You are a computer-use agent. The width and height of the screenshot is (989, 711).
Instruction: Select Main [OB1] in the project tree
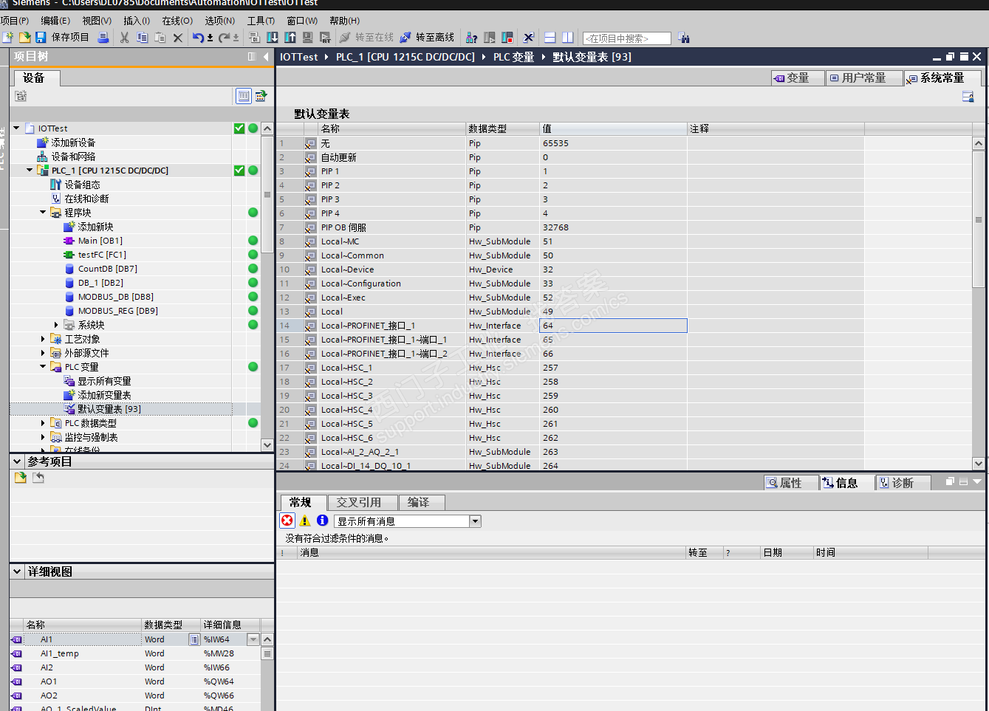100,241
